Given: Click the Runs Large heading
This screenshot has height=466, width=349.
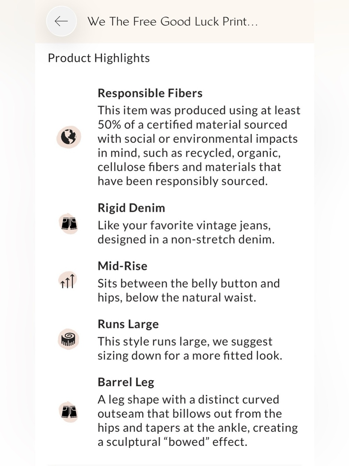Looking at the screenshot, I should pos(128,324).
